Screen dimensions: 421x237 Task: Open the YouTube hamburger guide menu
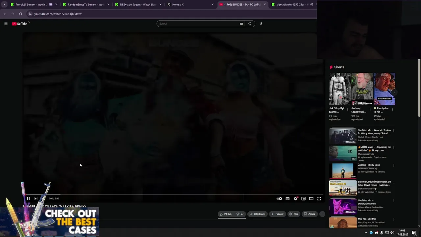(x=6, y=24)
